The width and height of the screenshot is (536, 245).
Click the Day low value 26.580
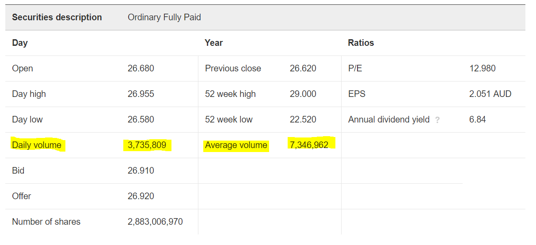[141, 119]
